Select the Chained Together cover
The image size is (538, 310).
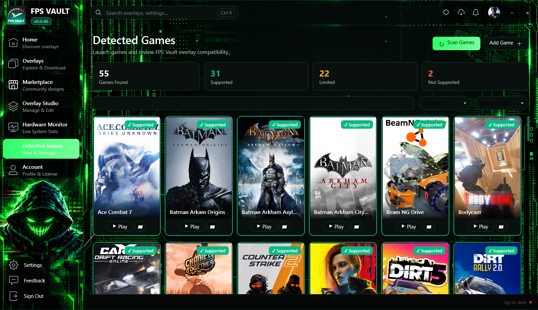tap(199, 269)
